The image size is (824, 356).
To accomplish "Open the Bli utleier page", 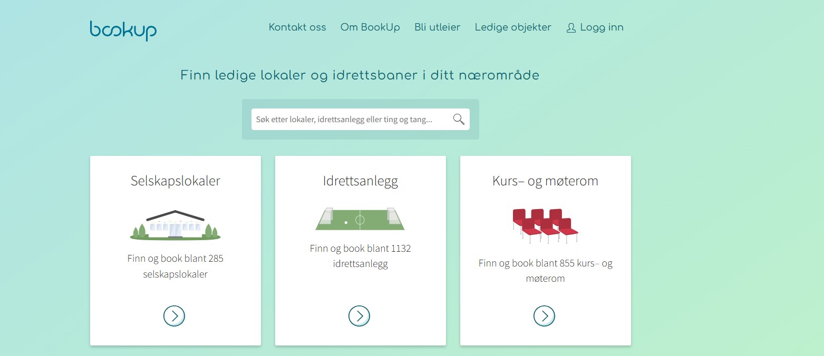I will [437, 27].
